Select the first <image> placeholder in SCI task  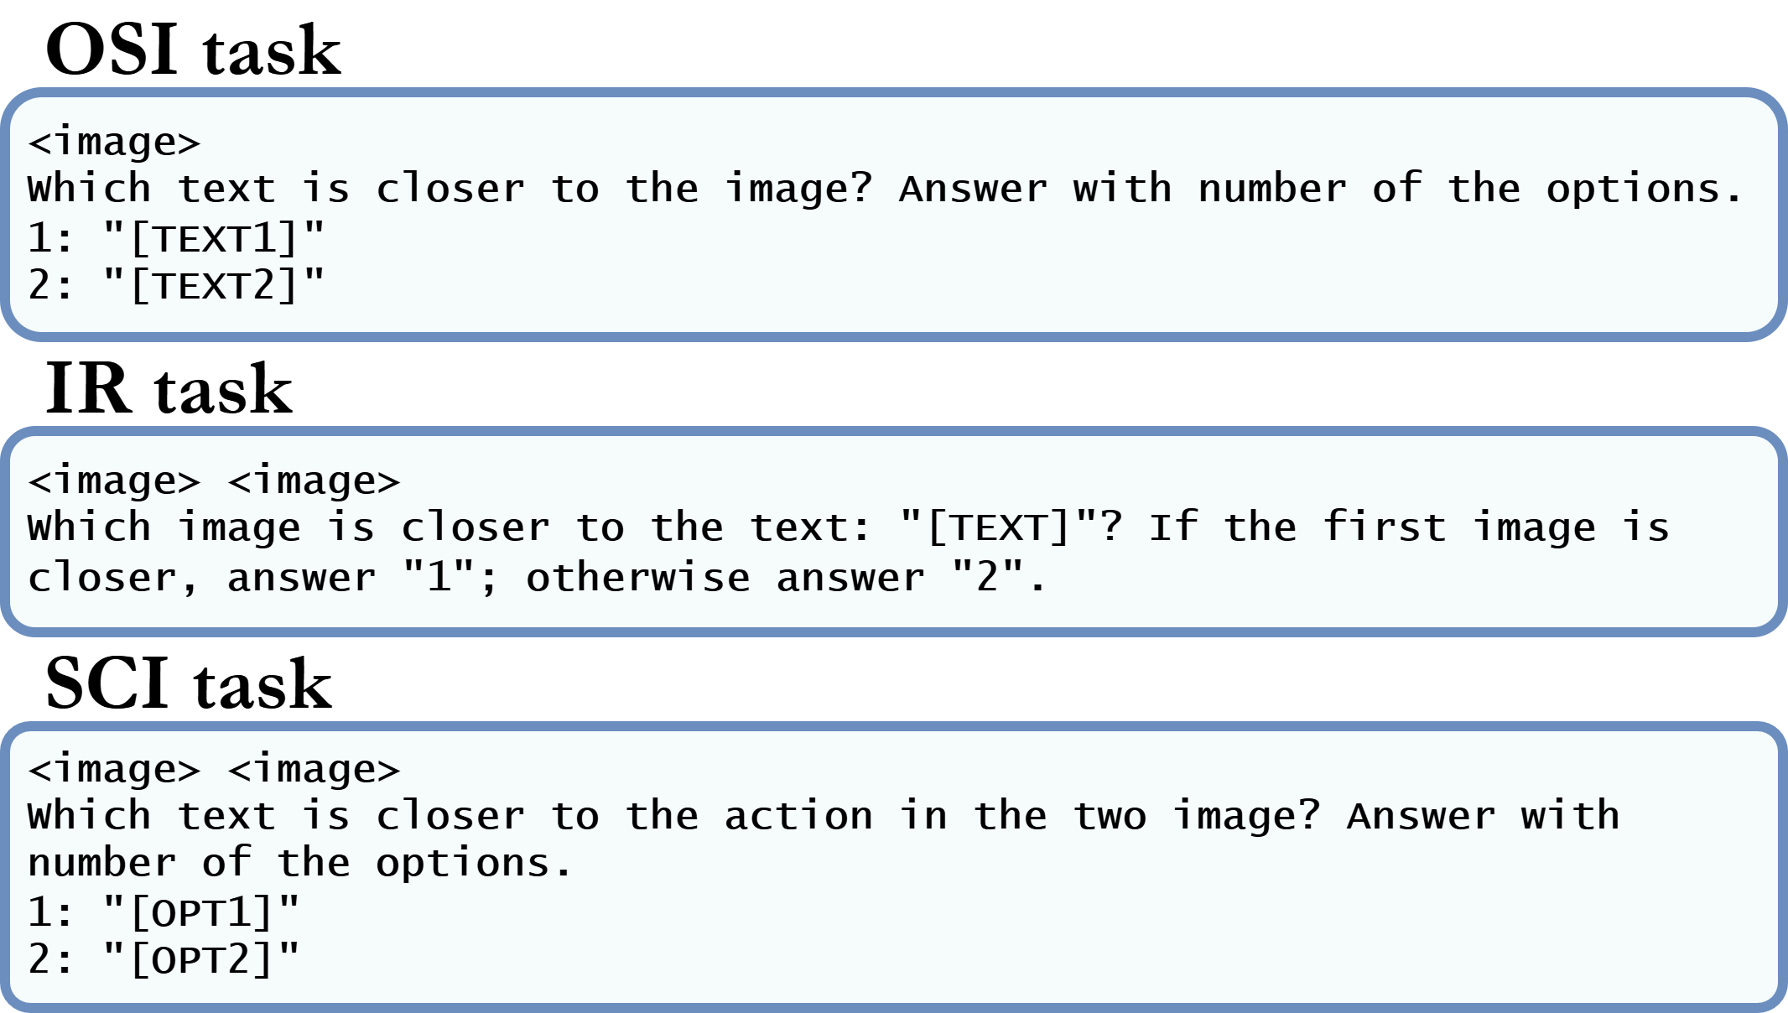point(114,770)
